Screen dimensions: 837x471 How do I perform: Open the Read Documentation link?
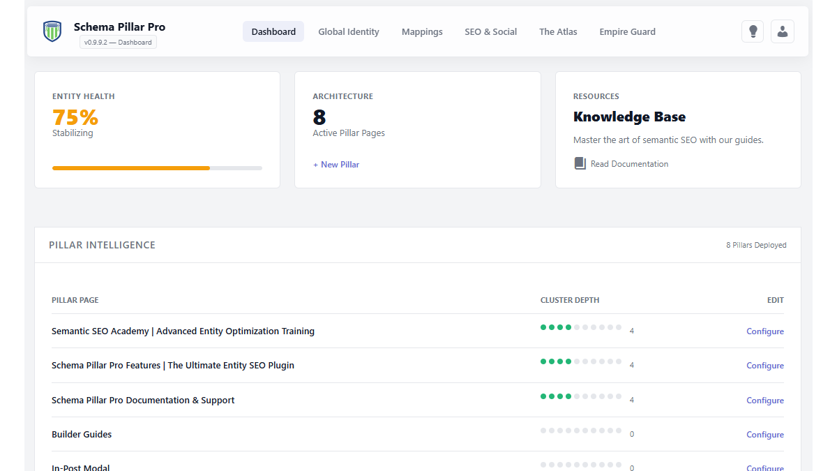(630, 163)
